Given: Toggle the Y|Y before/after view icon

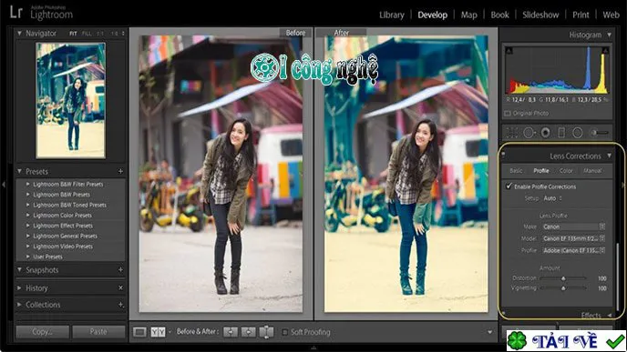Looking at the screenshot, I should point(158,332).
